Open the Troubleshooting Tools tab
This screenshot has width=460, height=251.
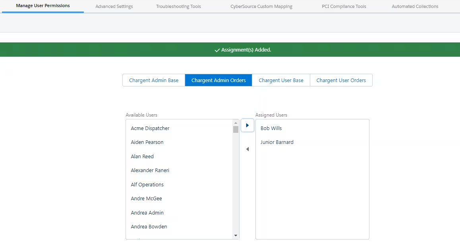click(x=178, y=6)
